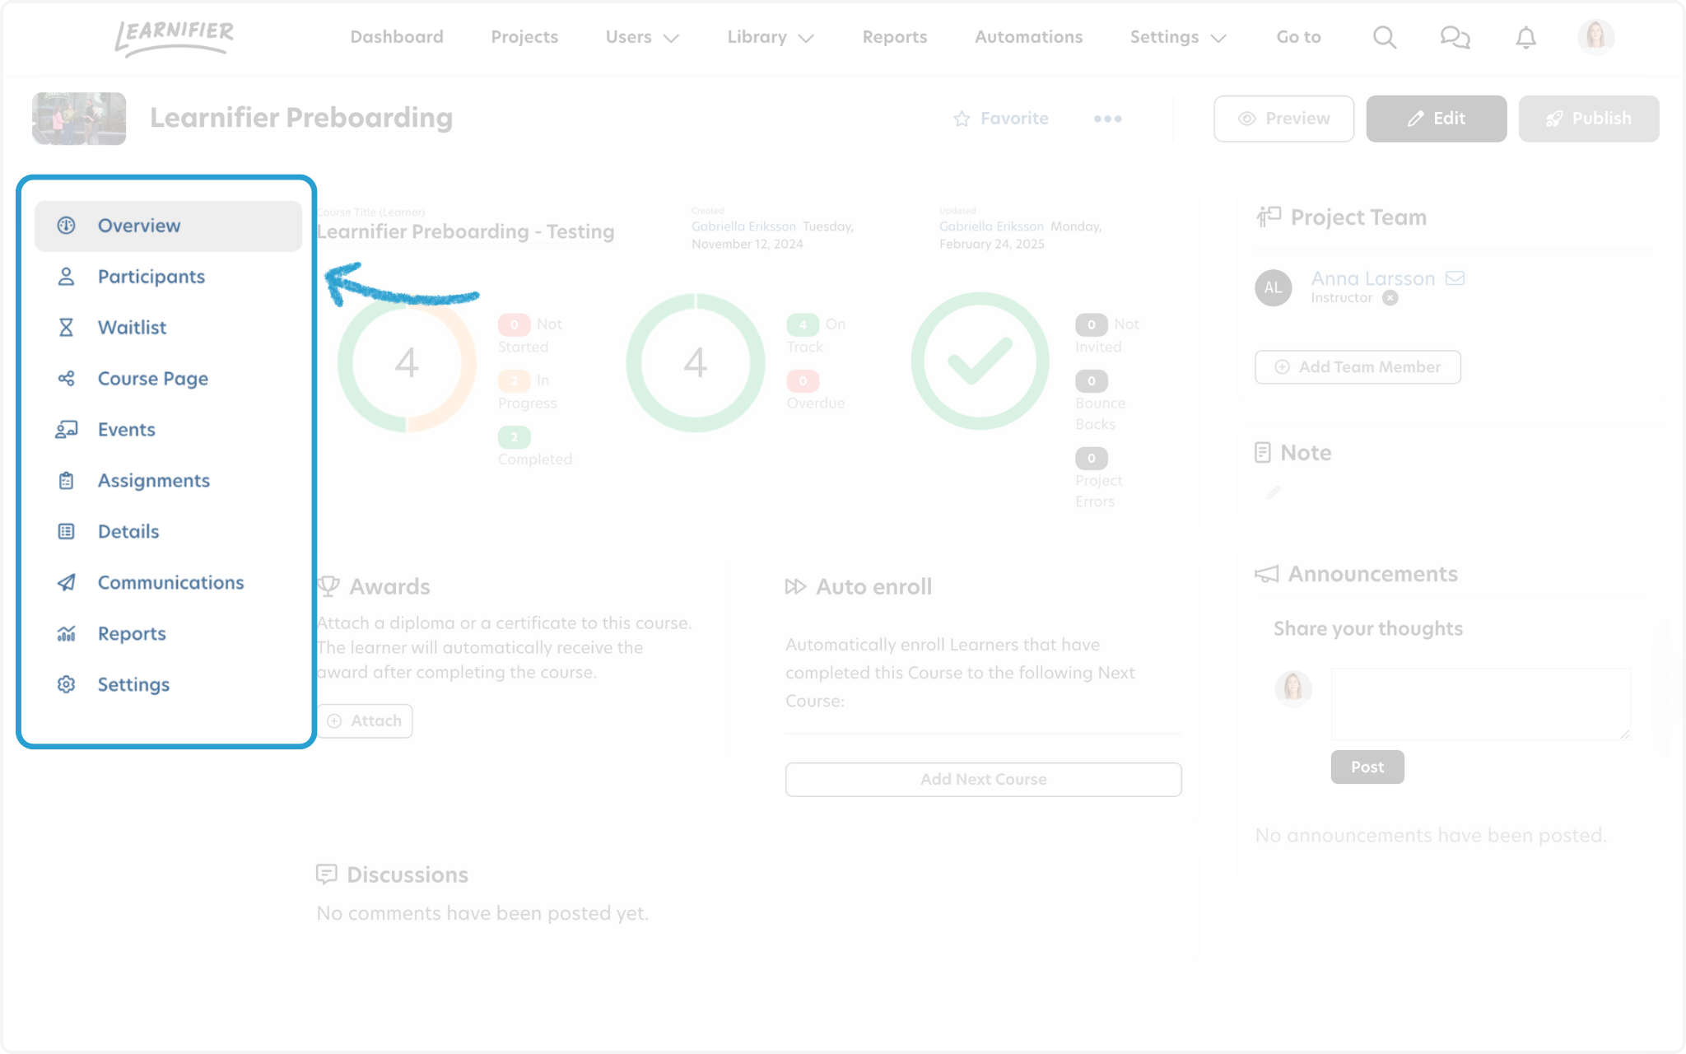The height and width of the screenshot is (1054, 1686).
Task: Click the Assignments clipboard icon
Action: click(x=67, y=481)
